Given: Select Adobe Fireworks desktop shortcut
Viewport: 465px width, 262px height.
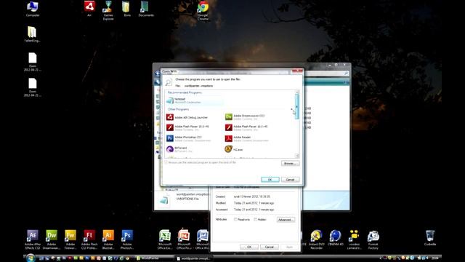Looking at the screenshot, I should click(70, 239).
